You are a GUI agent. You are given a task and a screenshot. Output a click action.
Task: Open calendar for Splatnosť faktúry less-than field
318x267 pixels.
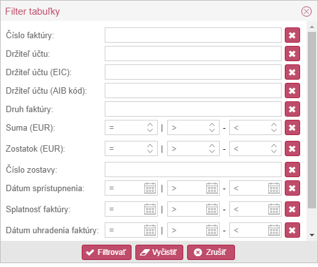pos(274,209)
